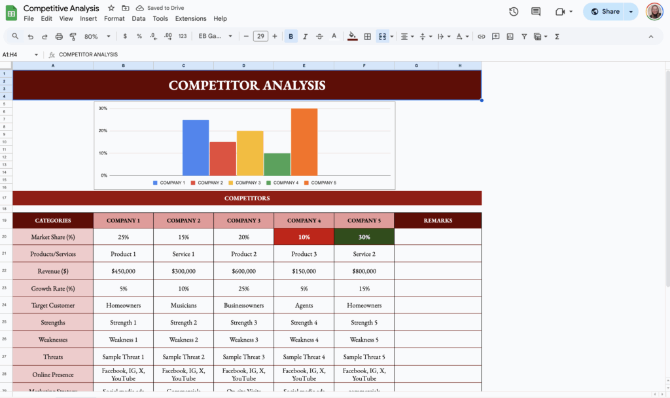This screenshot has width=670, height=398.
Task: Select the Paint format tool
Action: 74,36
